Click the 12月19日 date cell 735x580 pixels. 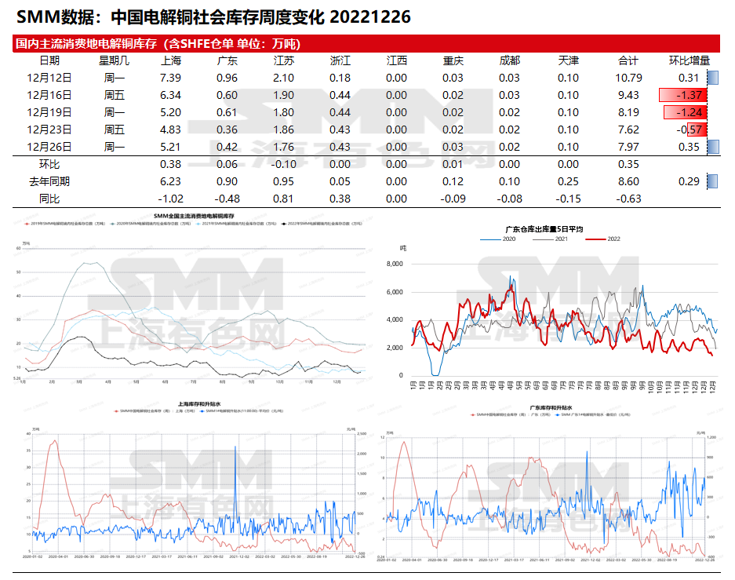tap(49, 112)
